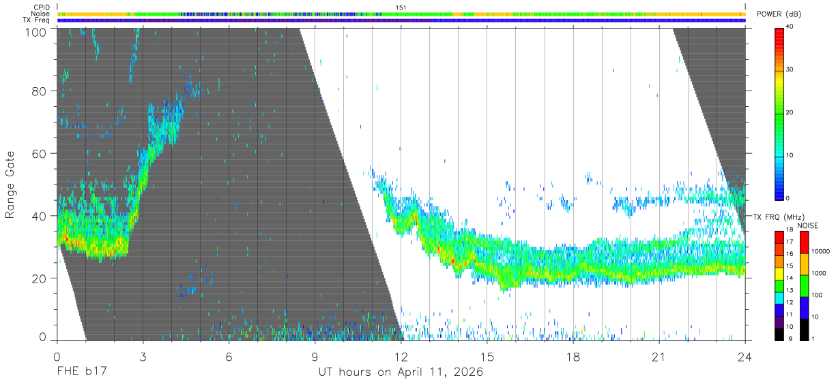The width and height of the screenshot is (838, 386).
Task: Click the y-axis tick label "20"
Action: (x=40, y=278)
